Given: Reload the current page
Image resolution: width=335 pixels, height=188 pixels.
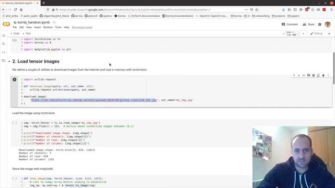Looking at the screenshot, I should click(15, 9).
